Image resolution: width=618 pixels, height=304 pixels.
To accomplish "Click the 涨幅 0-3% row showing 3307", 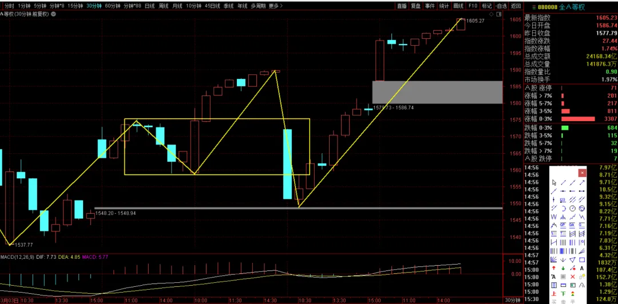I will pyautogui.click(x=571, y=118).
